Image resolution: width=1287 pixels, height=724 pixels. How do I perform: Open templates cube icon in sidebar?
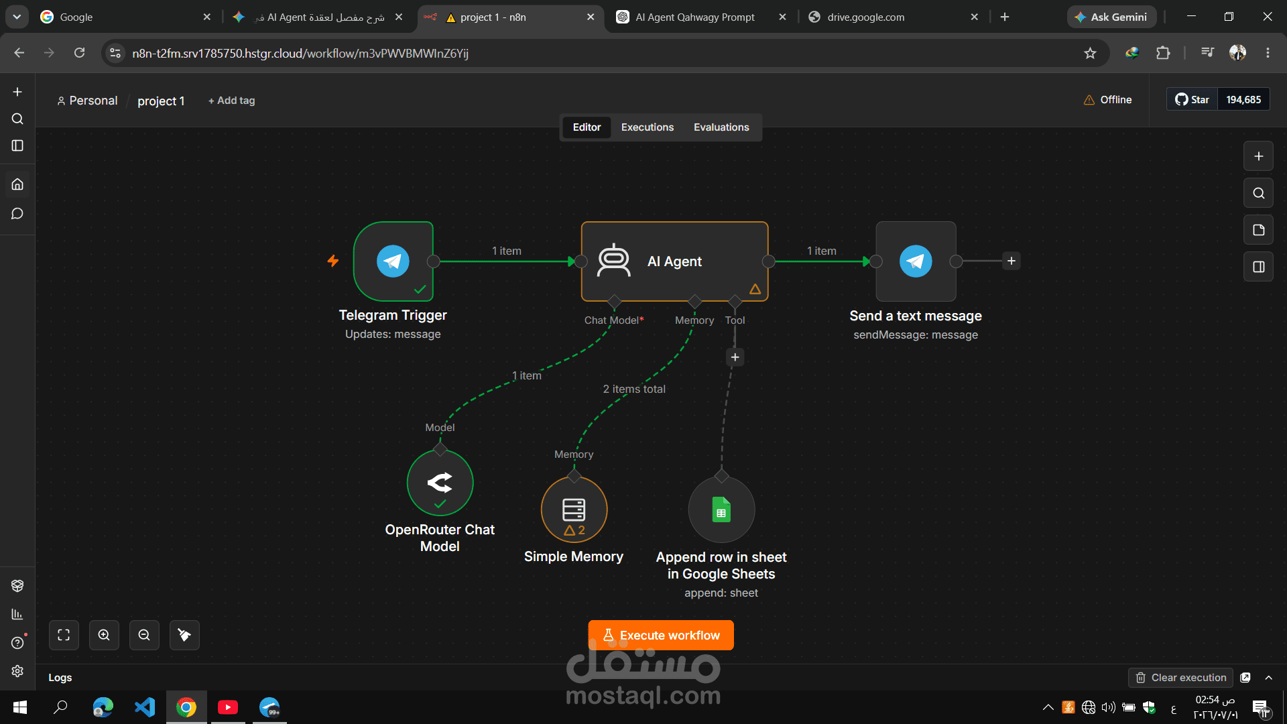[17, 585]
